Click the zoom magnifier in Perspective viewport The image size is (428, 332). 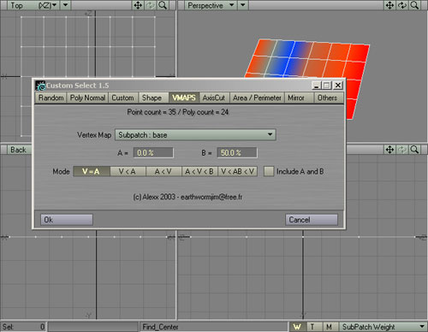(414, 5)
